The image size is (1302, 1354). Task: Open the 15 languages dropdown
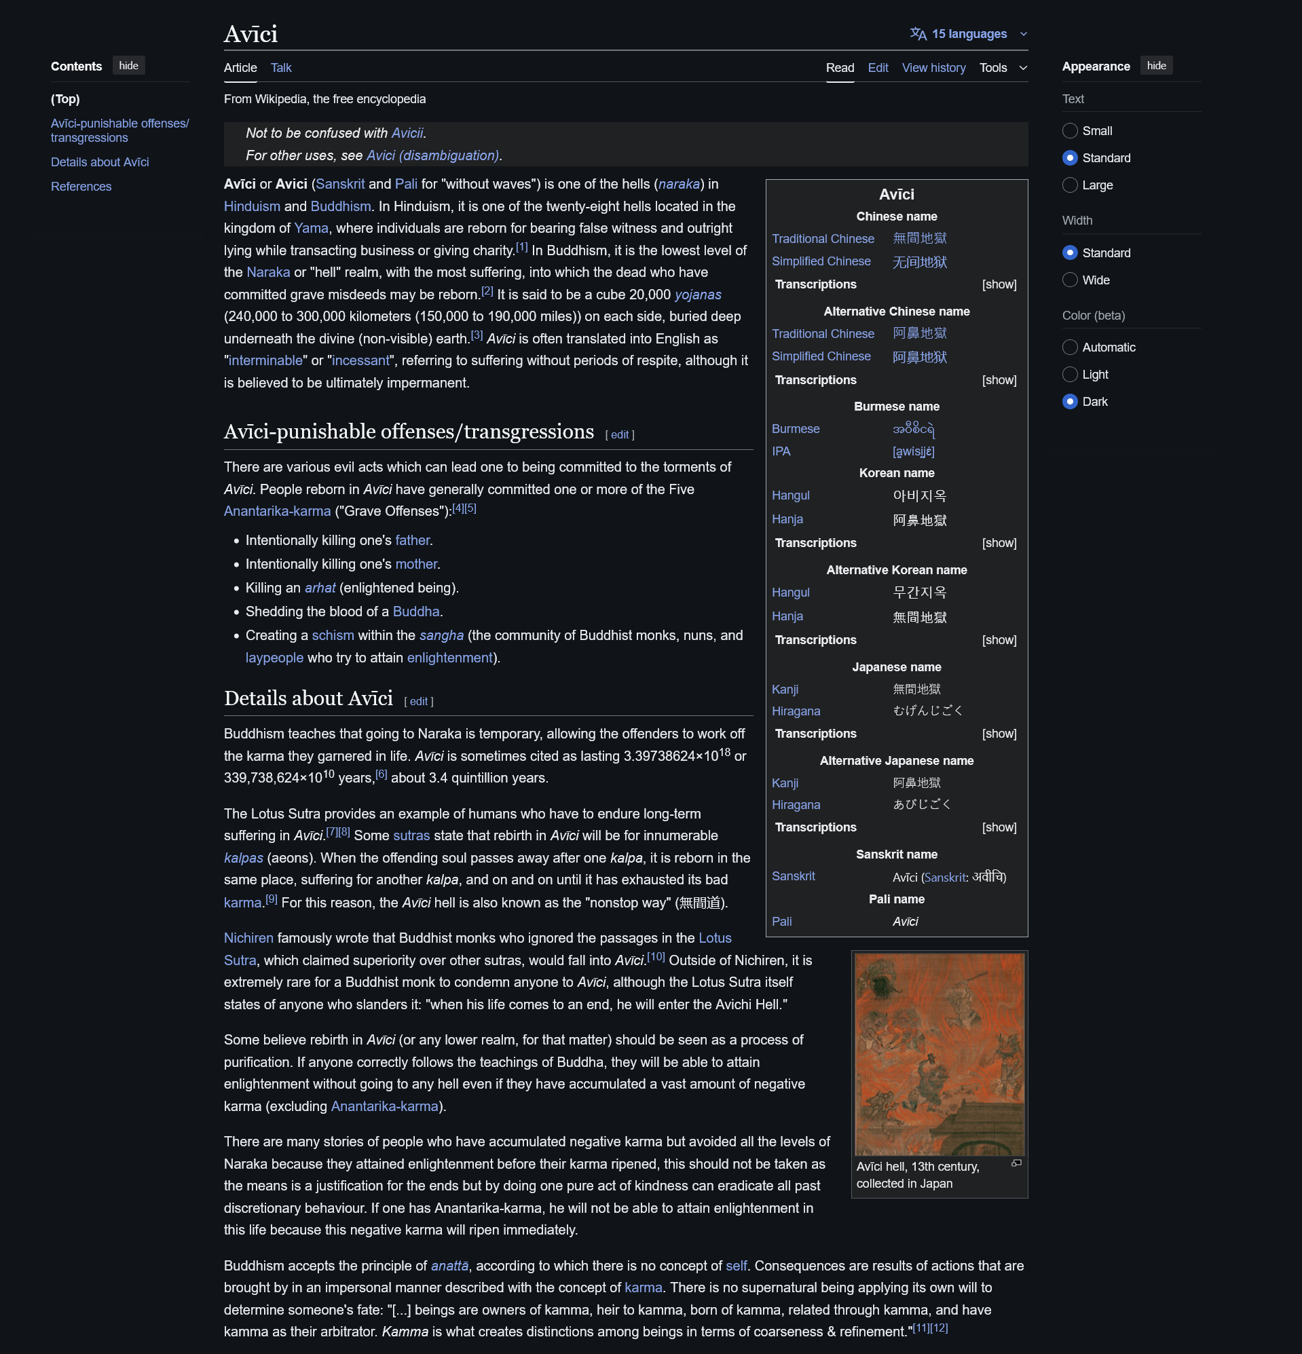969,34
